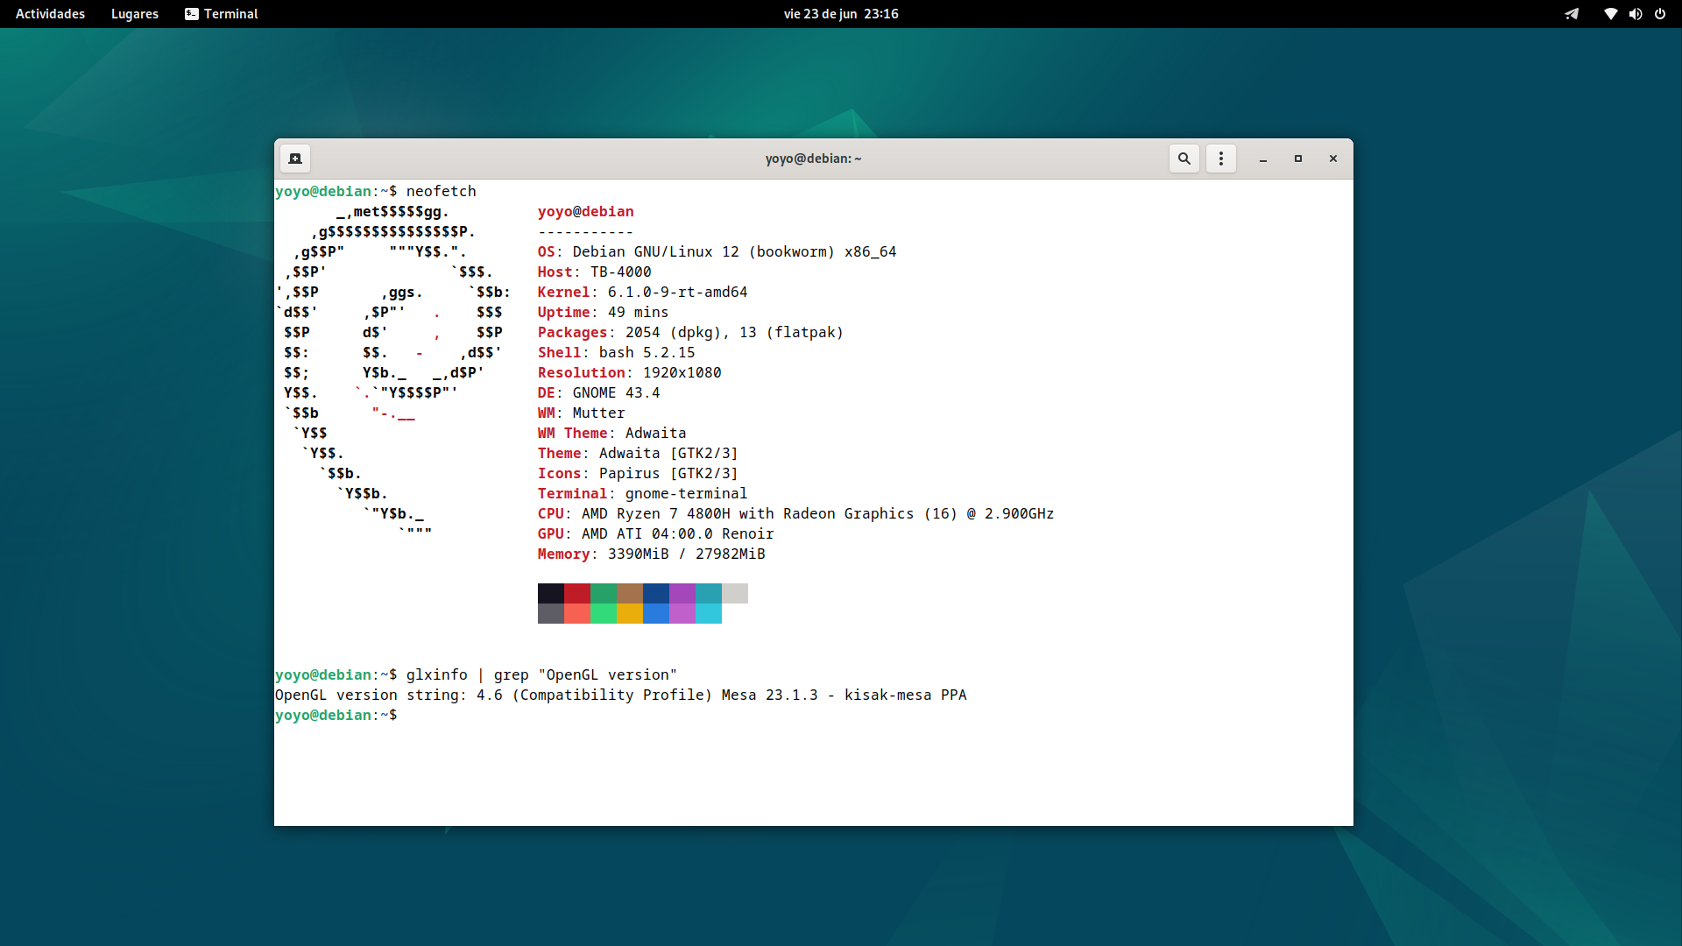
Task: Click the purple color block in neofetch palette
Action: tap(682, 593)
